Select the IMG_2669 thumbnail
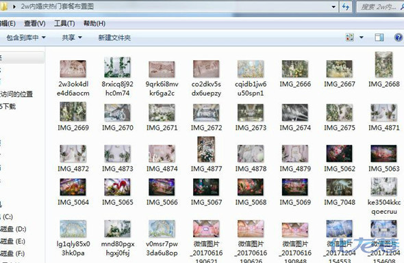404x263 pixels. click(x=73, y=111)
